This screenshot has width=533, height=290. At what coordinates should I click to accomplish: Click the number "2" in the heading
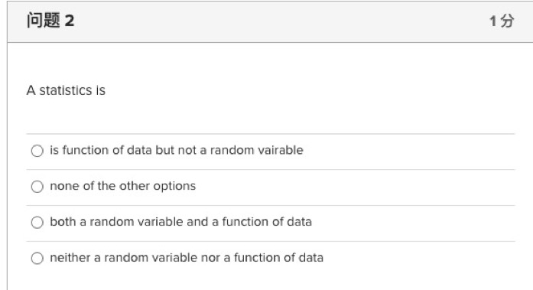pyautogui.click(x=70, y=21)
